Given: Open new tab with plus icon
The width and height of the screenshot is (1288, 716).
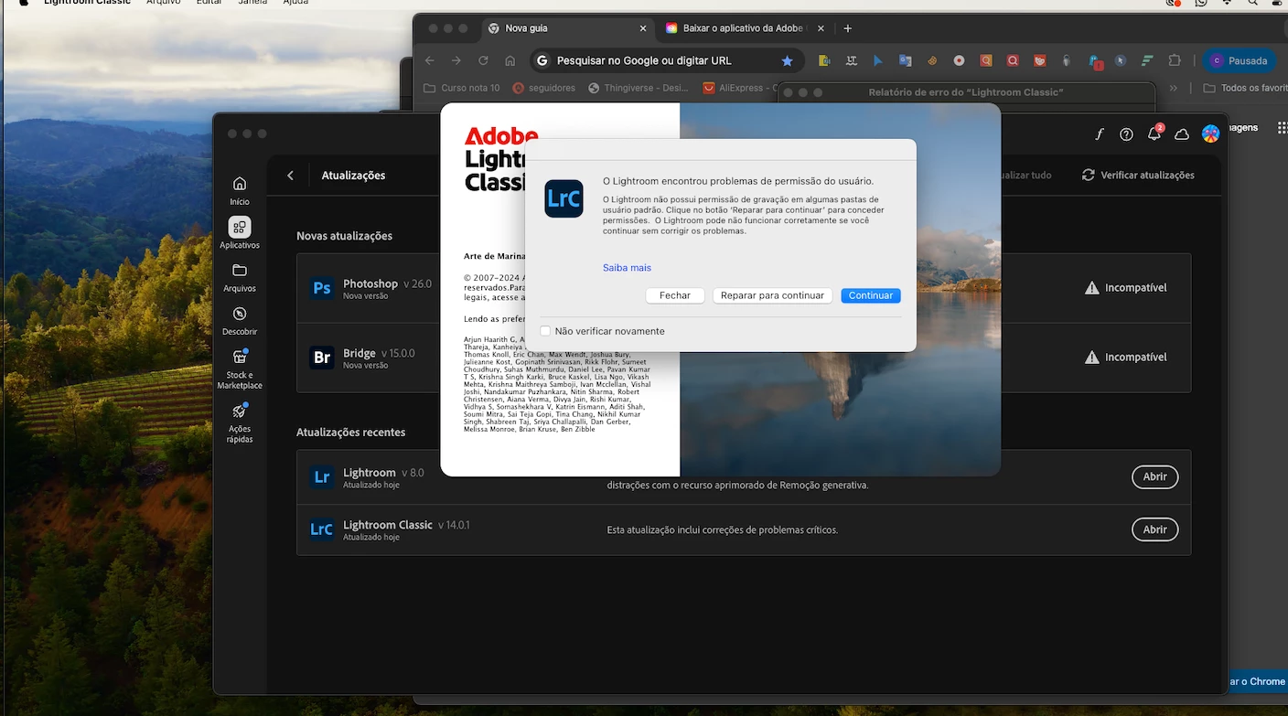Looking at the screenshot, I should pyautogui.click(x=848, y=28).
